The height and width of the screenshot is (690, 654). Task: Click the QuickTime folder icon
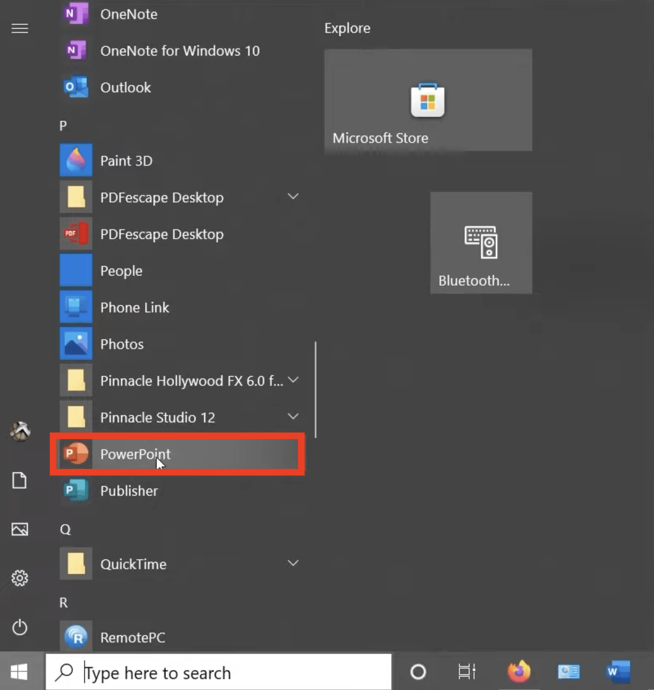(x=76, y=563)
